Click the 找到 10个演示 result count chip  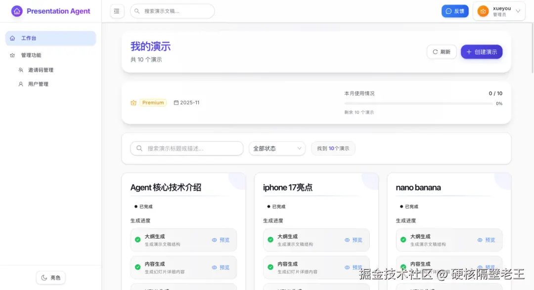point(333,148)
